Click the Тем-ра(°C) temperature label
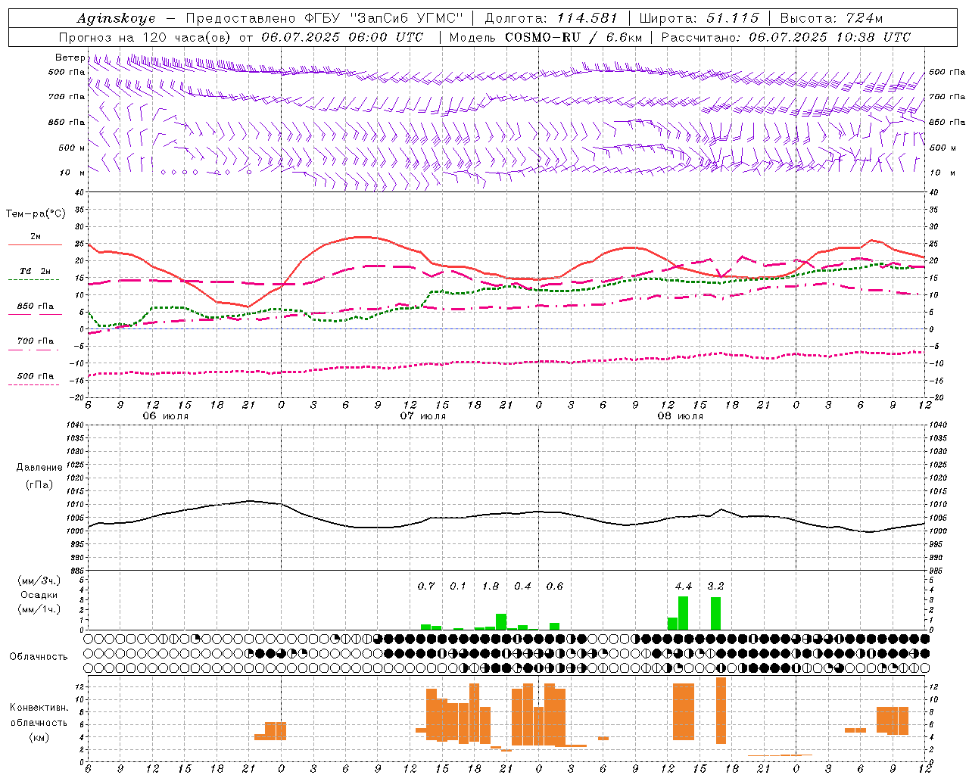Screen dimensions: 969x775 [36, 214]
